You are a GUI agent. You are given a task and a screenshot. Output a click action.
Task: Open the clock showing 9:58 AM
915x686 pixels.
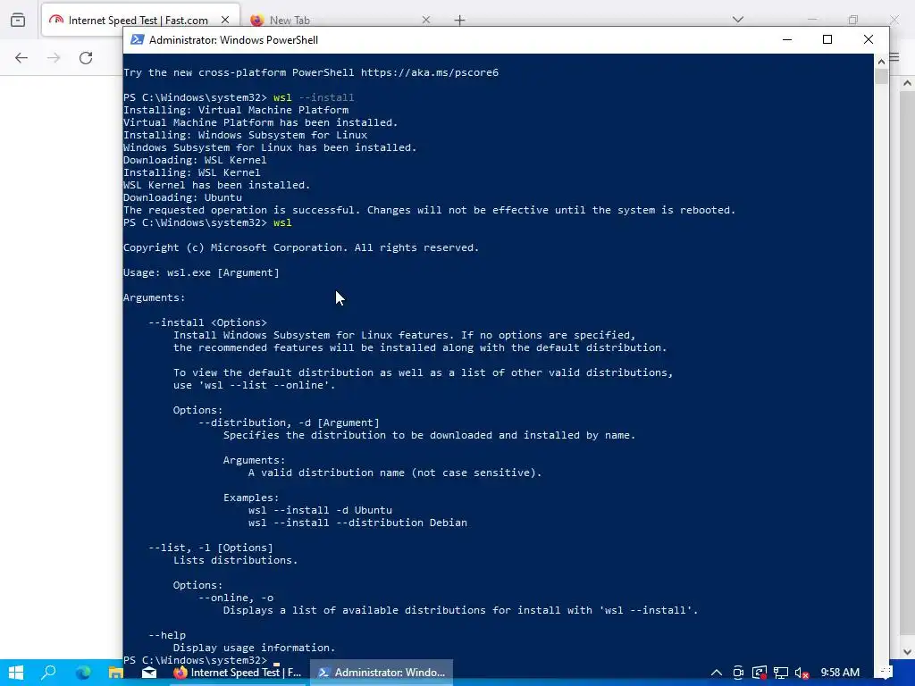840,673
